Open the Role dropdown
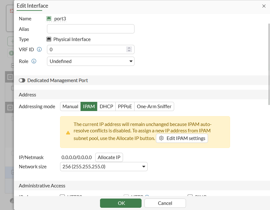 tap(90, 61)
